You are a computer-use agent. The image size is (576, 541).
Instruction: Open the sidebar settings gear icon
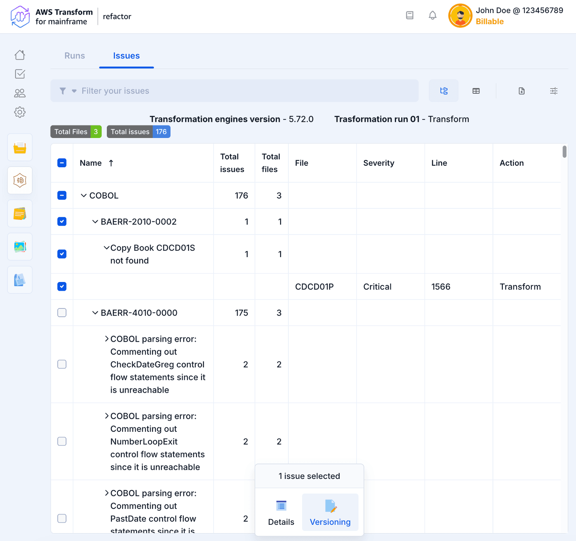click(x=20, y=112)
